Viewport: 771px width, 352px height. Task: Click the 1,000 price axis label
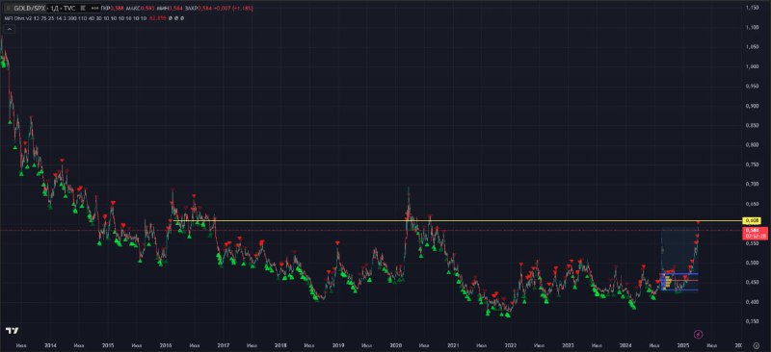pyautogui.click(x=752, y=66)
